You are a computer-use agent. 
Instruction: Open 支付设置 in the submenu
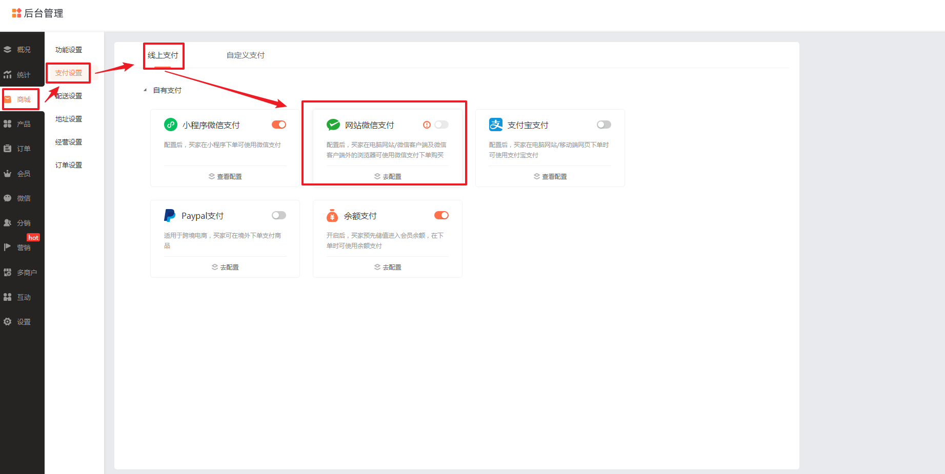click(x=69, y=73)
